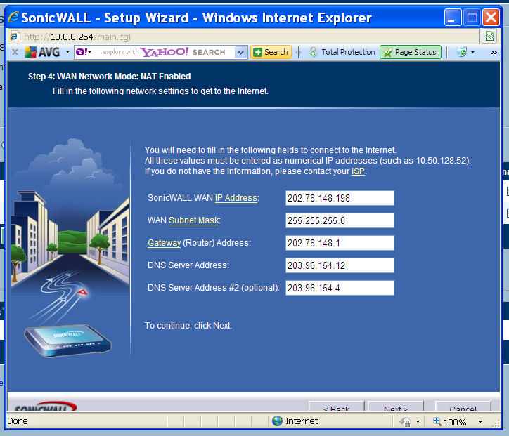Click the SonicWALL router device illustration

pyautogui.click(x=67, y=341)
